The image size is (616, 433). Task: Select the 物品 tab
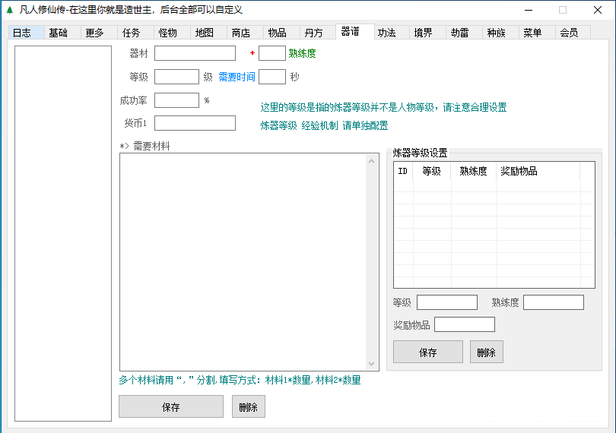pos(281,33)
